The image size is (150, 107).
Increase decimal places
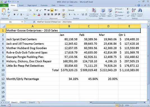[x=82, y=15]
